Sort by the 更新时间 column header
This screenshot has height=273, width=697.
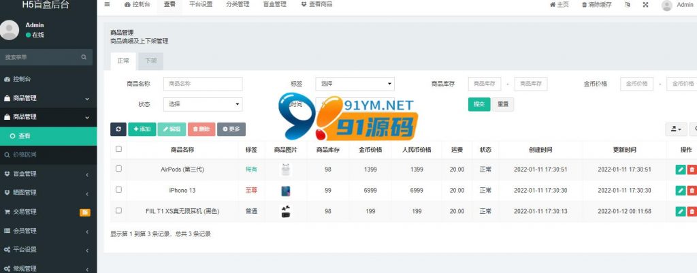coord(624,150)
